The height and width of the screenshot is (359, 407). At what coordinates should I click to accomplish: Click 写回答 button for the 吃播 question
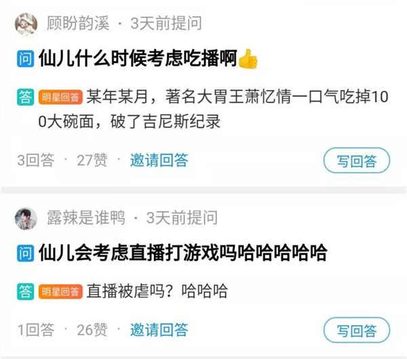[x=357, y=161]
